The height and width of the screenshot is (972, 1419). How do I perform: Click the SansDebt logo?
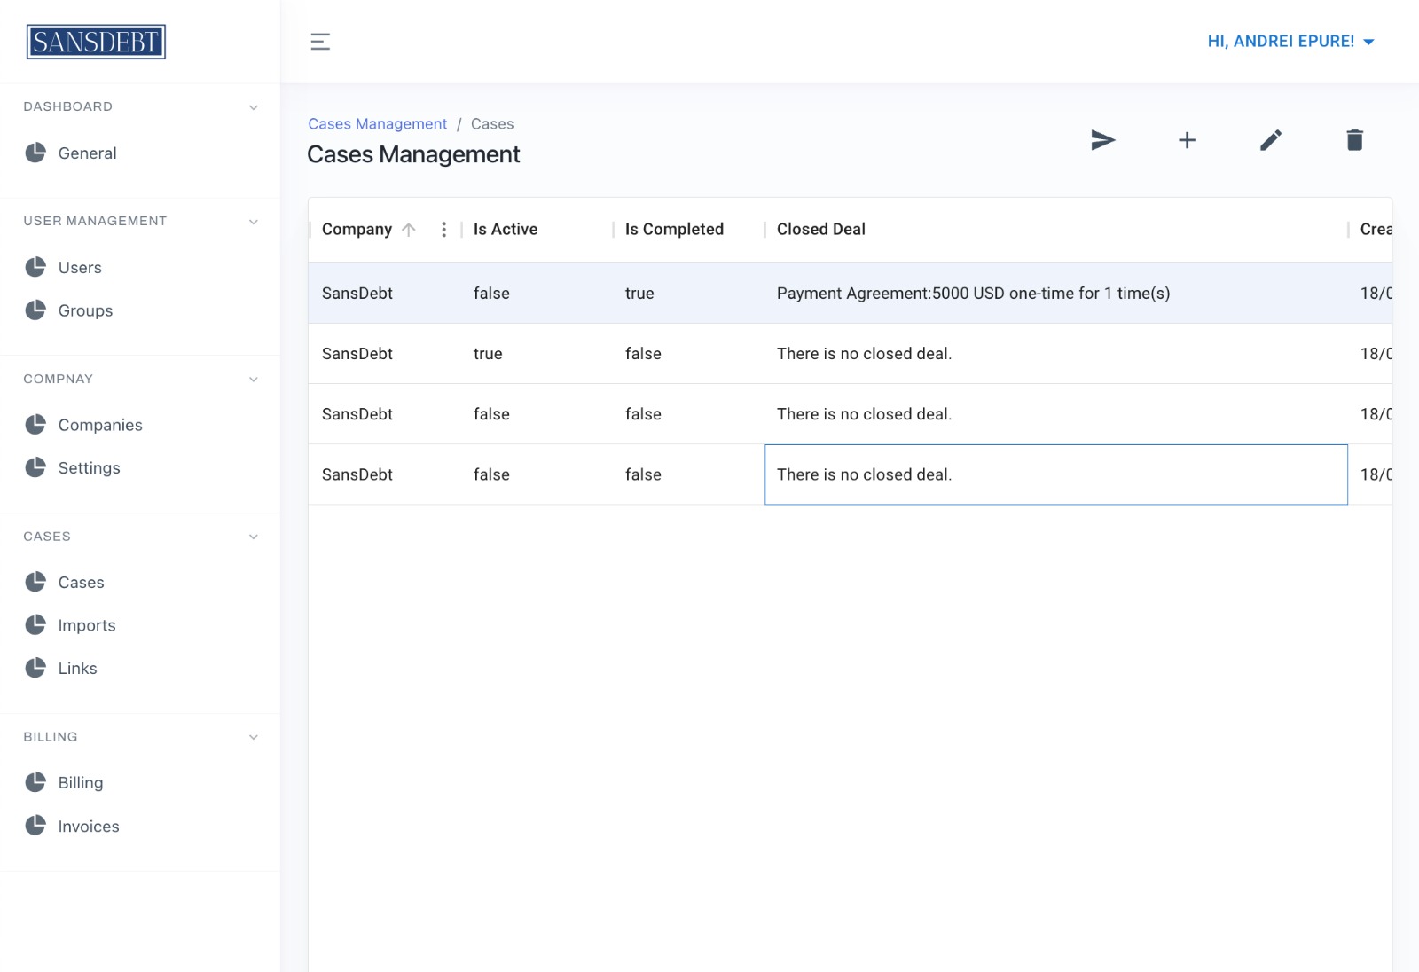tap(96, 42)
